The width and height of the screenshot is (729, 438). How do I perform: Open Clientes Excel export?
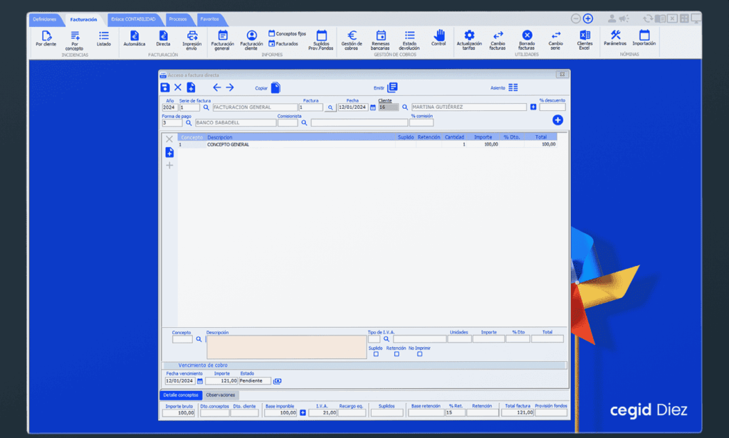(x=584, y=41)
